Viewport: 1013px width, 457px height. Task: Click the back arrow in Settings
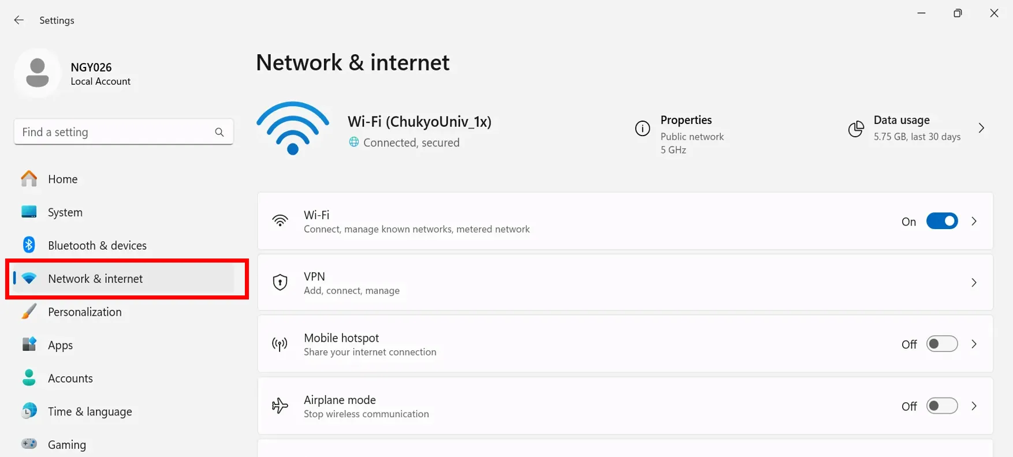point(19,20)
